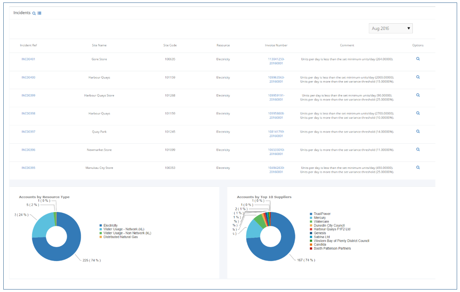Image resolution: width=460 pixels, height=292 pixels.
Task: Open magnifier icon on Manukau City Store row
Action: point(418,167)
